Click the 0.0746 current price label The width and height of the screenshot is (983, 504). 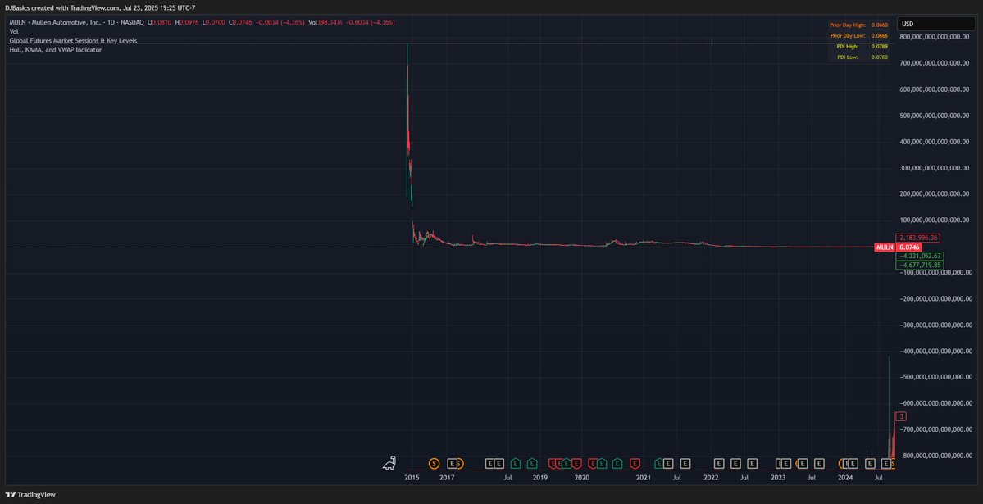click(x=909, y=247)
